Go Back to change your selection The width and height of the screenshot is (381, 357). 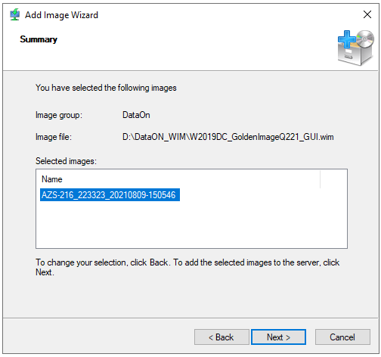pos(221,337)
